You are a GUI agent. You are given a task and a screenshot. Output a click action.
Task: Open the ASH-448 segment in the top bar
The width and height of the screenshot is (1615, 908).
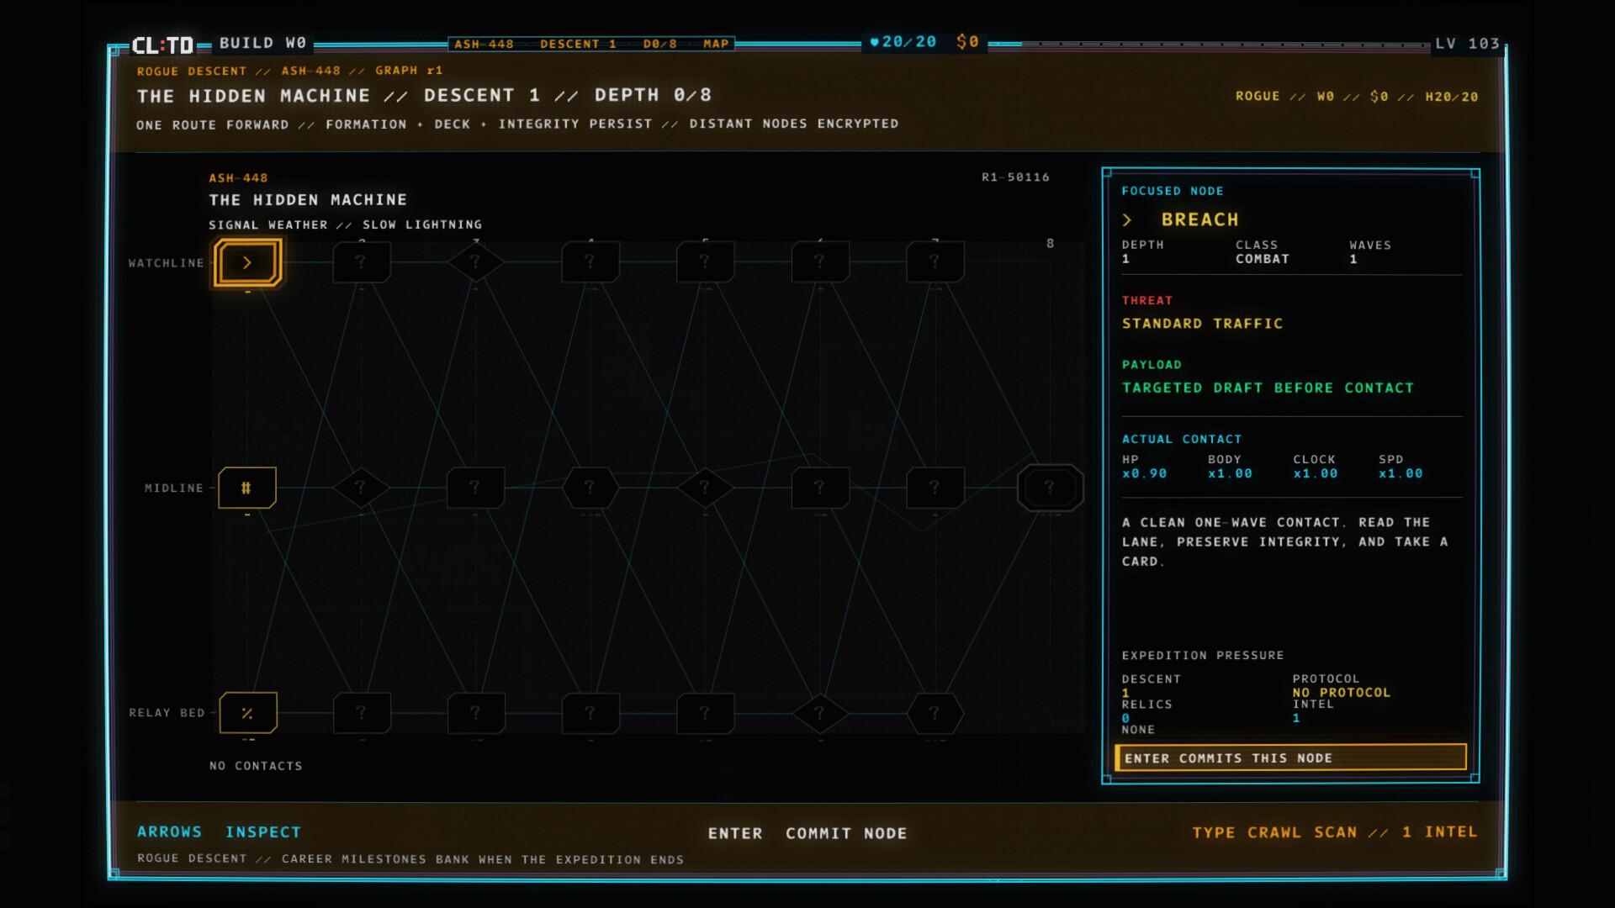pyautogui.click(x=484, y=44)
